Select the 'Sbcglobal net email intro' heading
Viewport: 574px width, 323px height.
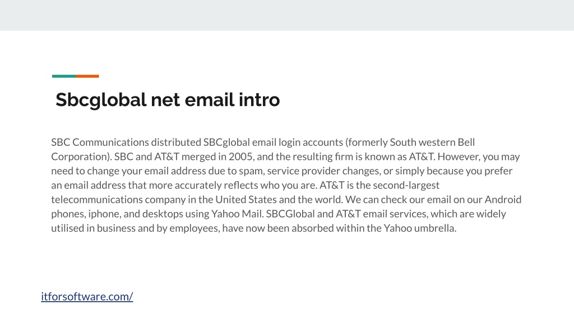168,100
